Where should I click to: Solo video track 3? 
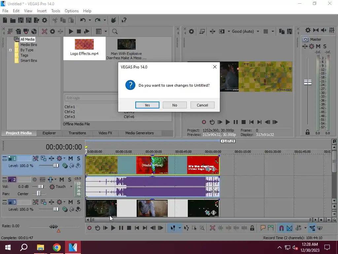click(79, 202)
